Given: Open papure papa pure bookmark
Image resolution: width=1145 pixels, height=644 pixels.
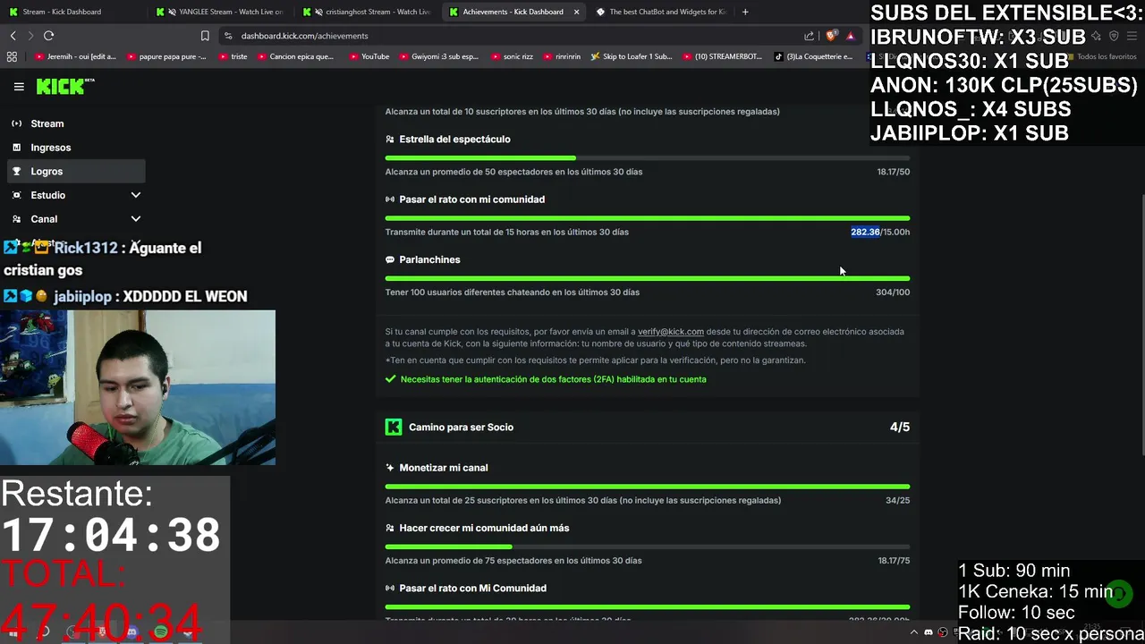Looking at the screenshot, I should 167,56.
